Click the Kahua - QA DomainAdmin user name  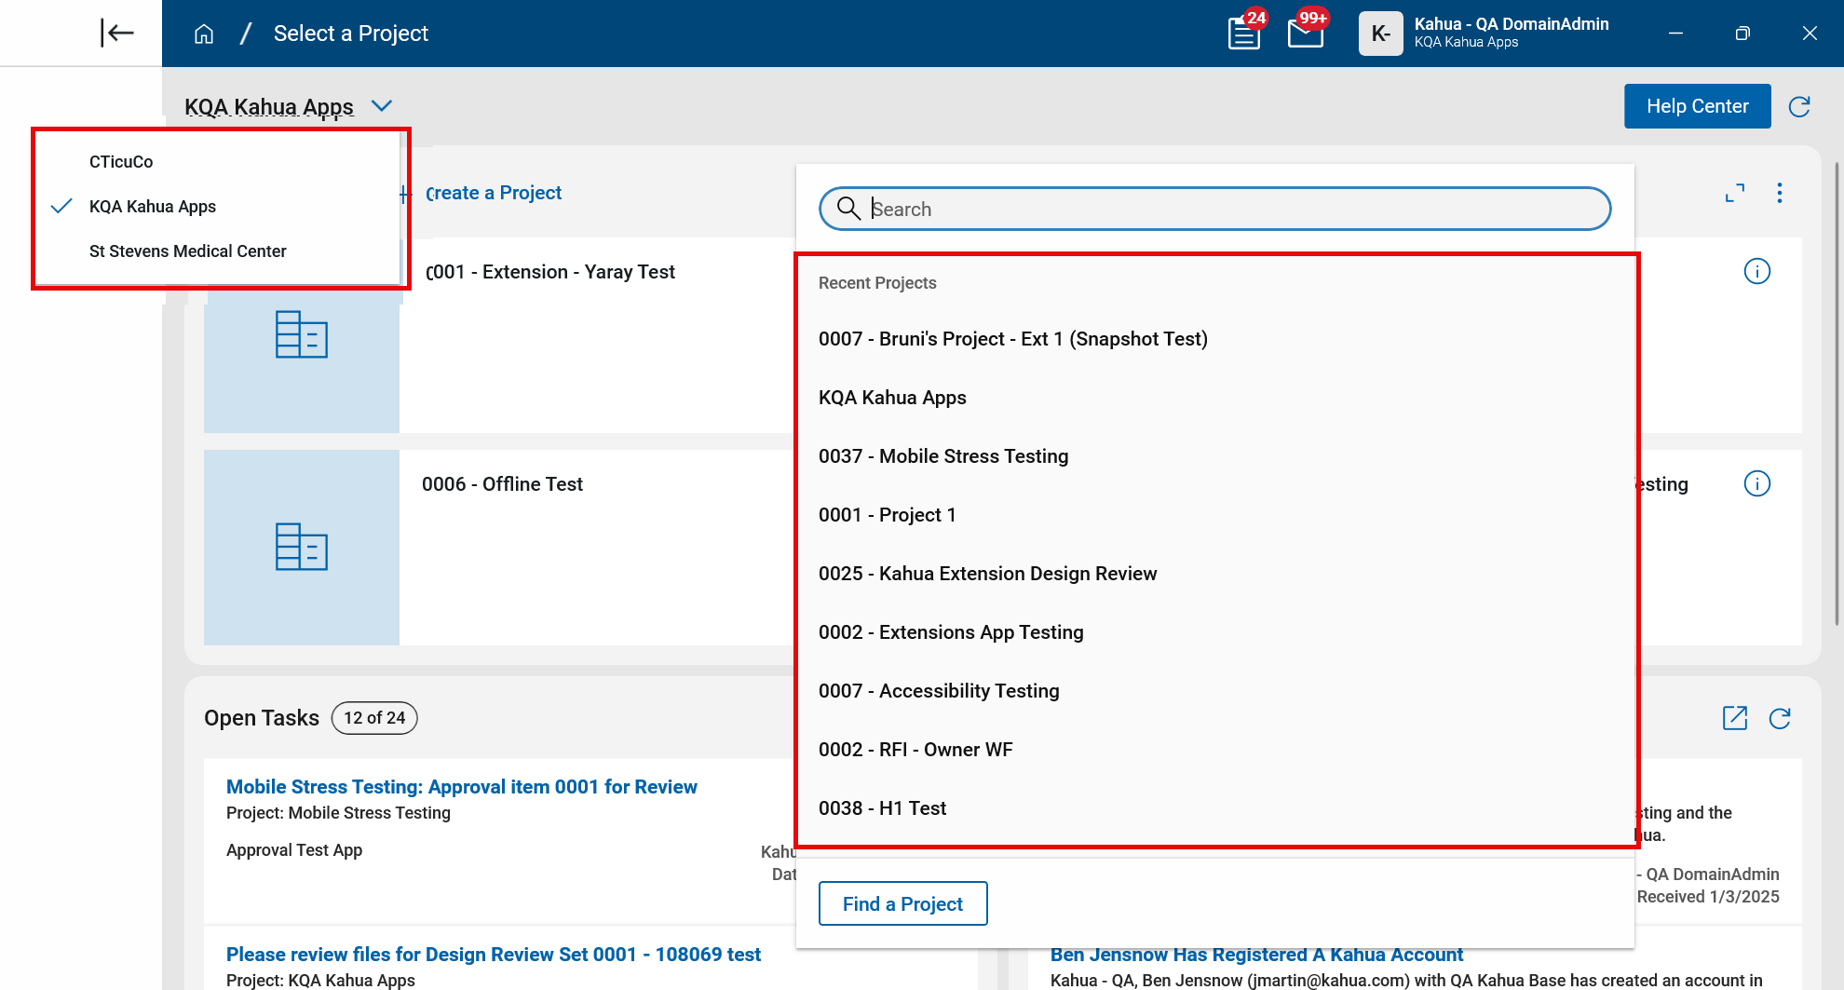coord(1512,24)
